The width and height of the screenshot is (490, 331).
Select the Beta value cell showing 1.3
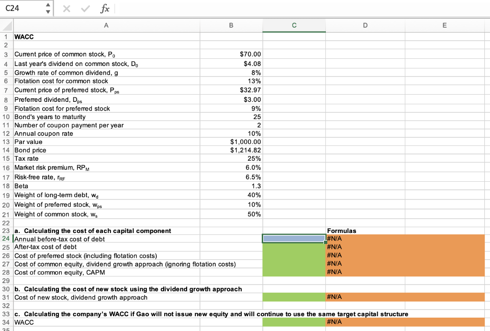(231, 186)
